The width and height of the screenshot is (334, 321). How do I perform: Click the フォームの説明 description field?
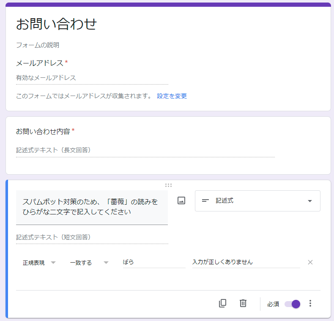tap(37, 45)
